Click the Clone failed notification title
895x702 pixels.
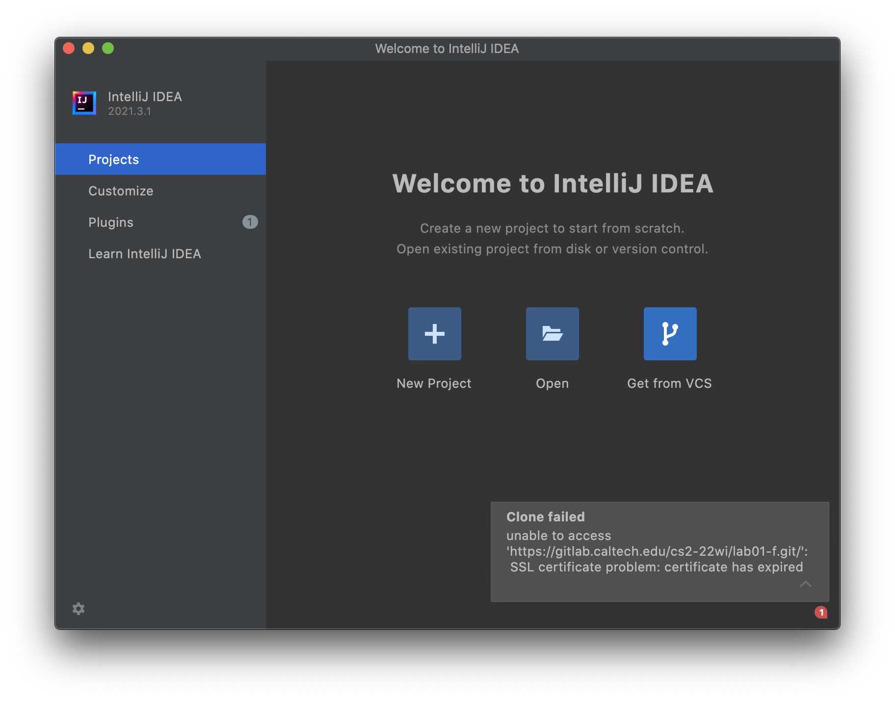pos(546,517)
